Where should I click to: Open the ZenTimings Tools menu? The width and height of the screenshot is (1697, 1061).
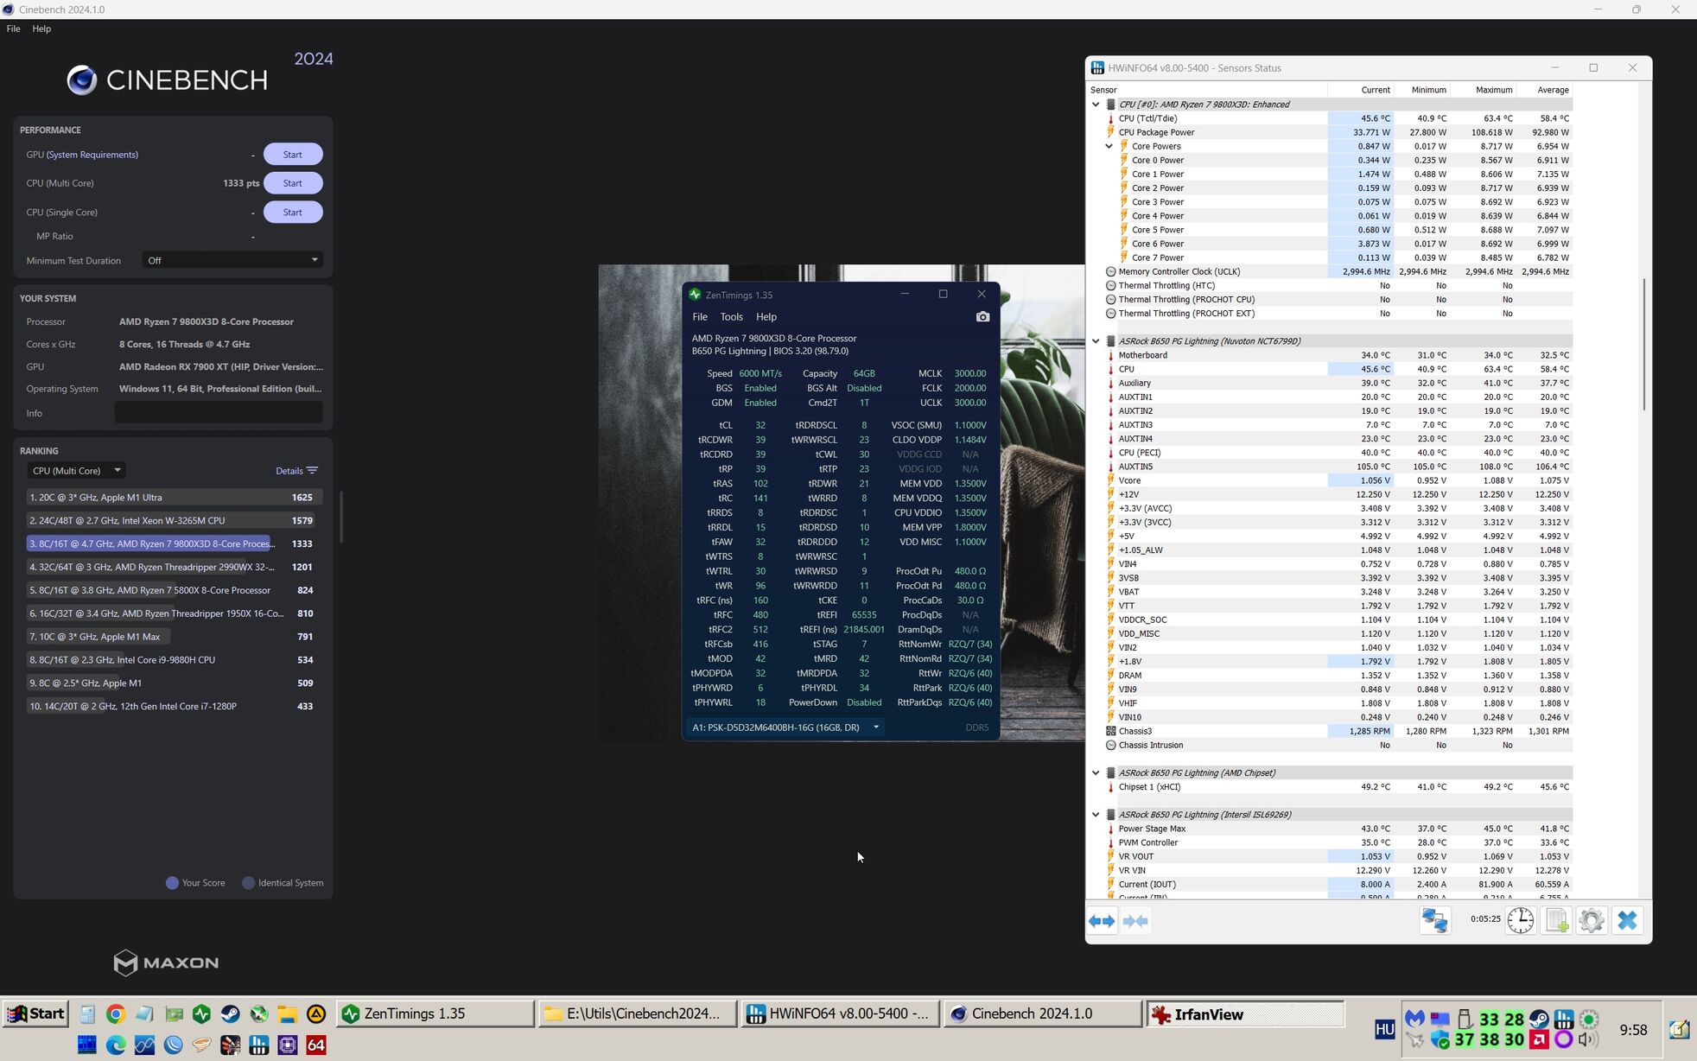[x=731, y=317]
